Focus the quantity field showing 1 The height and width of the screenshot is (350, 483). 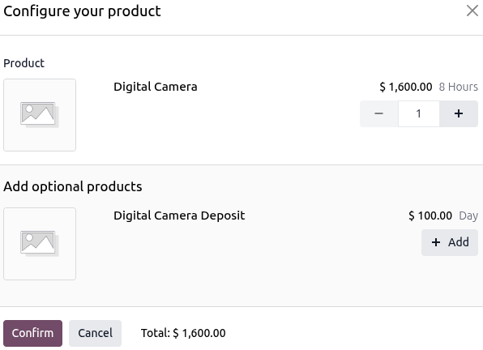tap(419, 113)
